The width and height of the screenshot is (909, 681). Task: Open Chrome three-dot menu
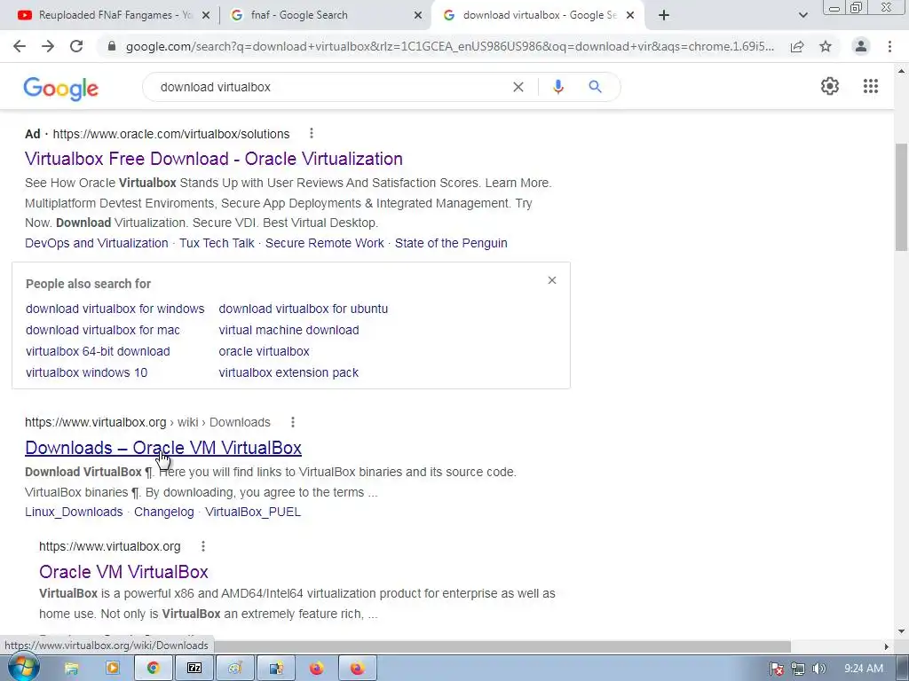click(889, 46)
